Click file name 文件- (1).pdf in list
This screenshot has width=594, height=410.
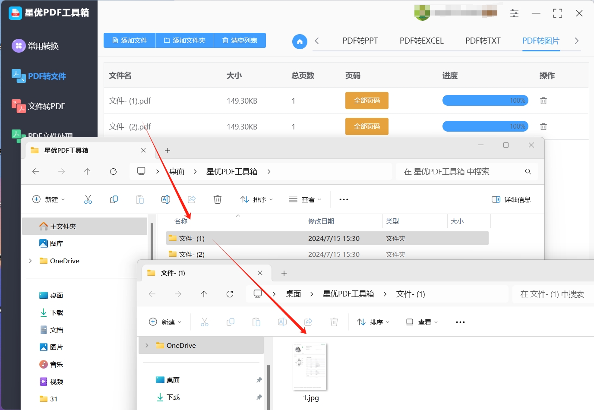click(130, 101)
